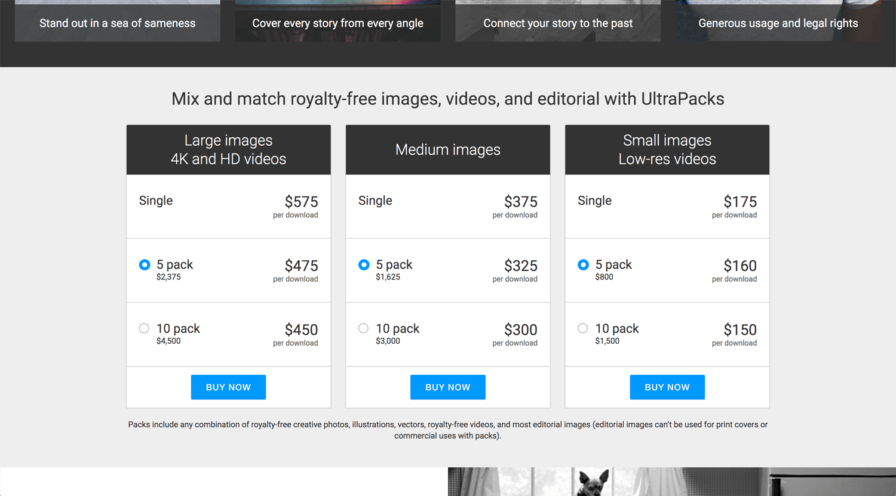Screen dimensions: 896x496
Task: Open 'Stand out in a sea of sameness' tile
Action: [118, 21]
